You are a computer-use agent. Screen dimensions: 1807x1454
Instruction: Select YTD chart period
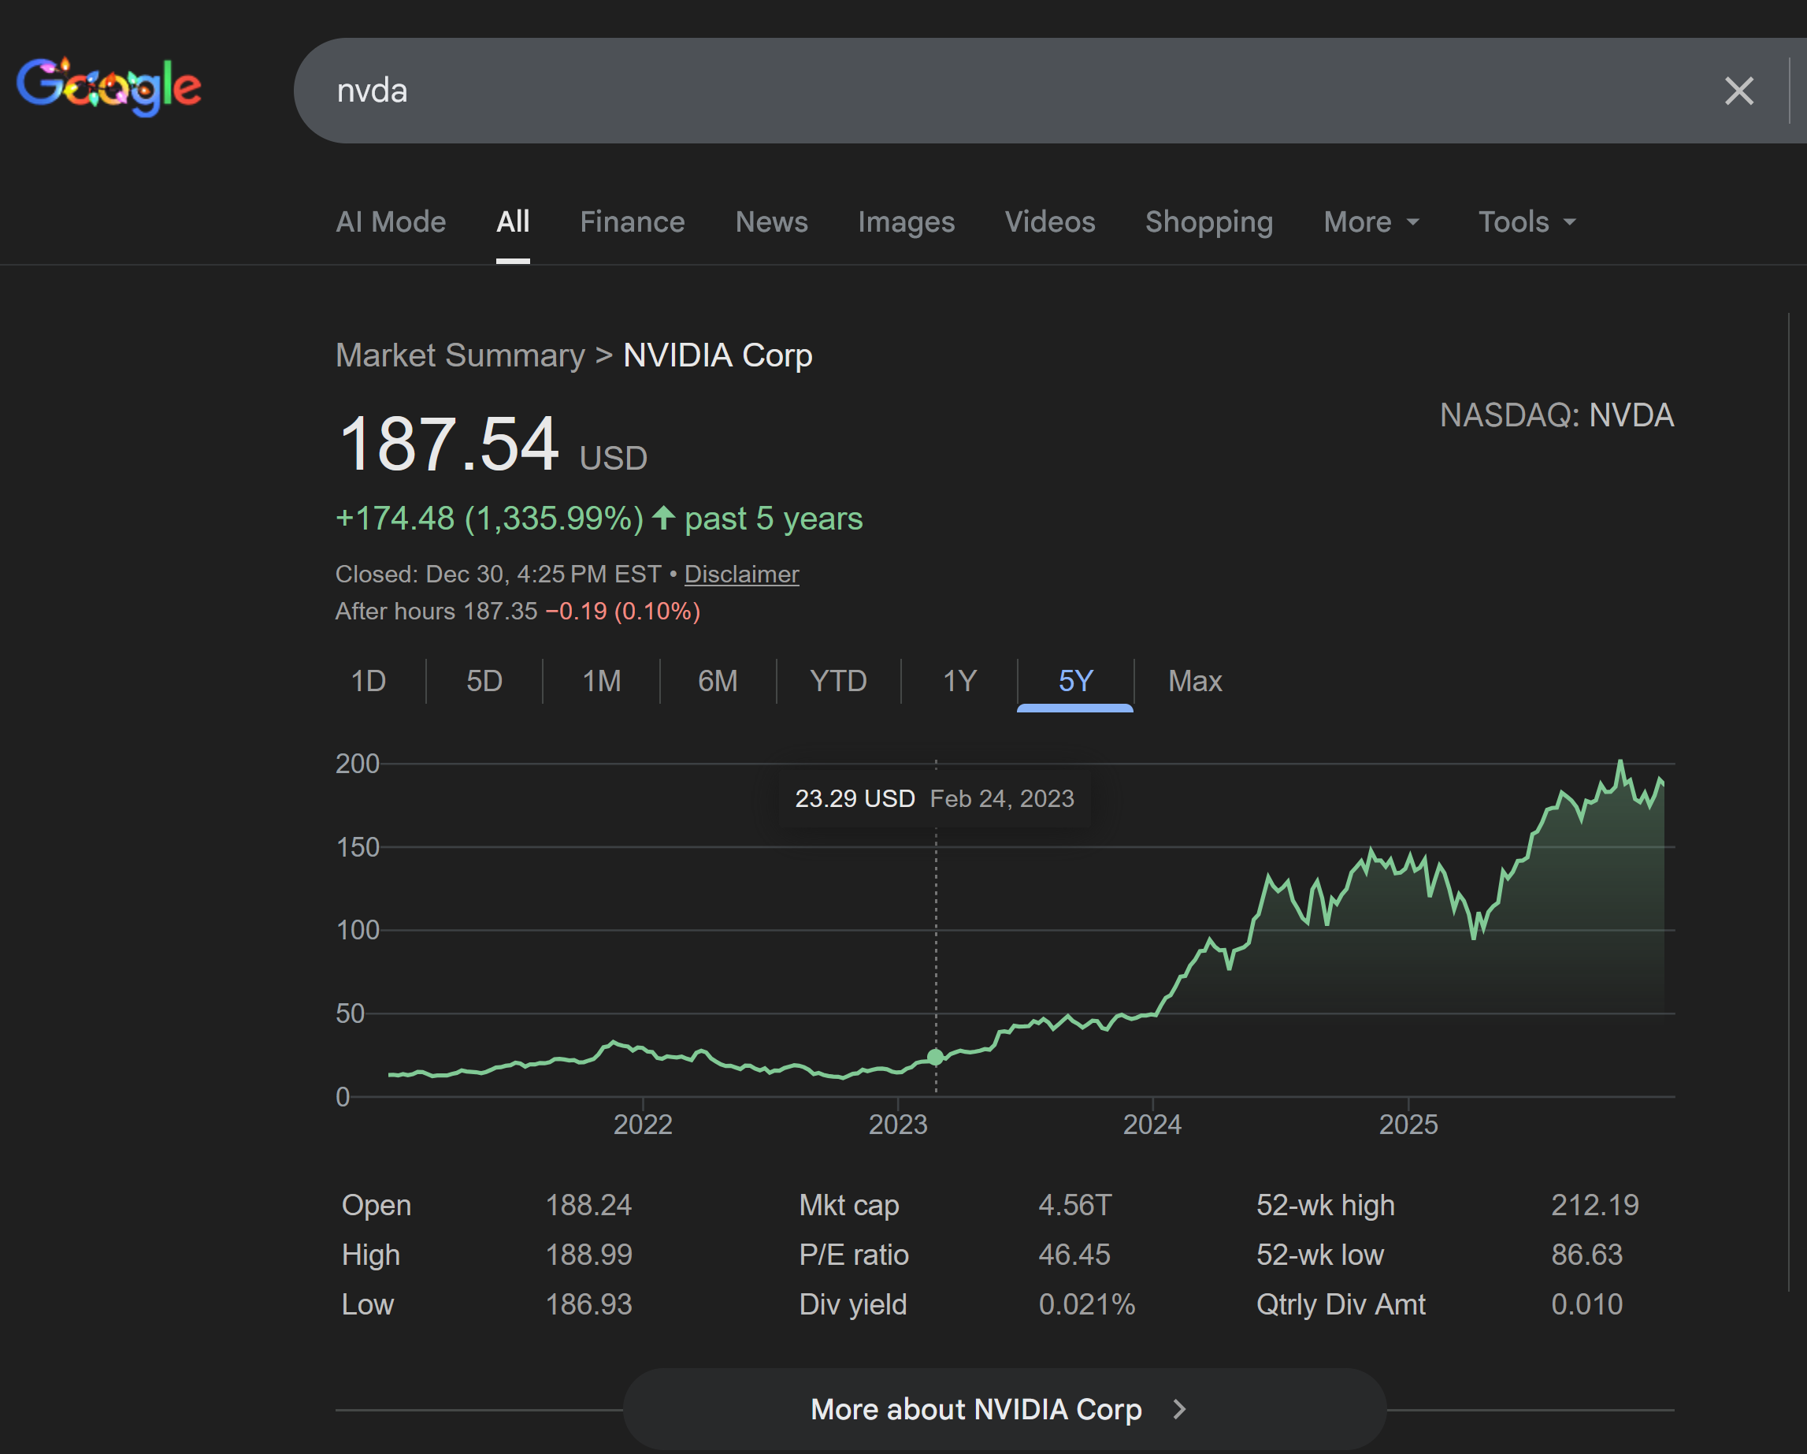[838, 681]
